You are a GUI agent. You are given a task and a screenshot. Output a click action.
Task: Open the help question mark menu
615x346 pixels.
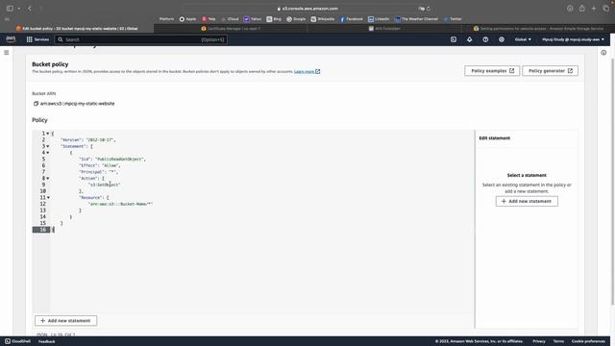pyautogui.click(x=485, y=39)
